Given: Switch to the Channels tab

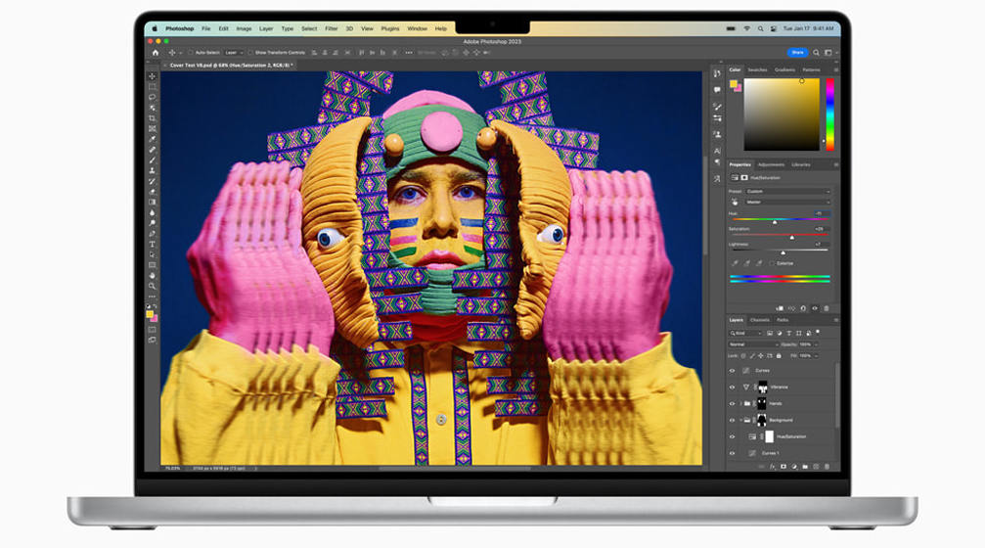Looking at the screenshot, I should 759,320.
